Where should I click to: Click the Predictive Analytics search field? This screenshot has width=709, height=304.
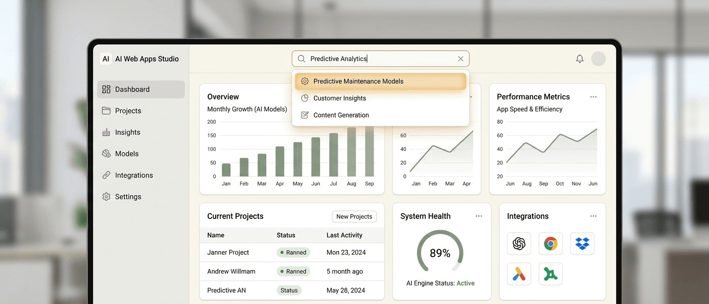coord(380,59)
